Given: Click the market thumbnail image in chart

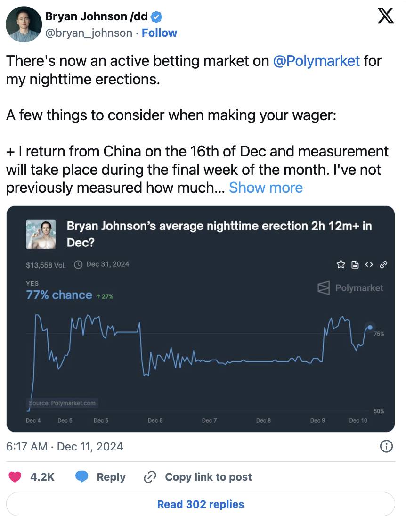Looking at the screenshot, I should [41, 234].
